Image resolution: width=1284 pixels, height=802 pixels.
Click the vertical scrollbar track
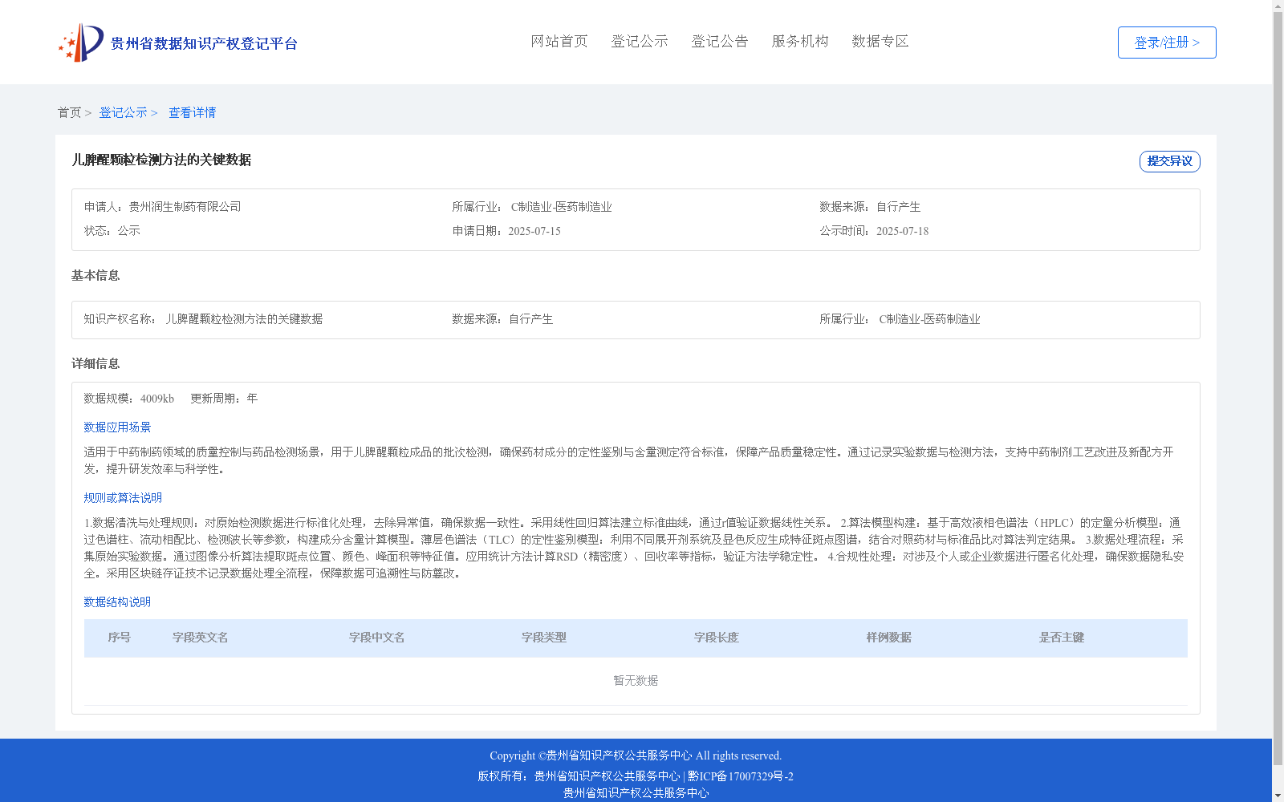point(1278,401)
